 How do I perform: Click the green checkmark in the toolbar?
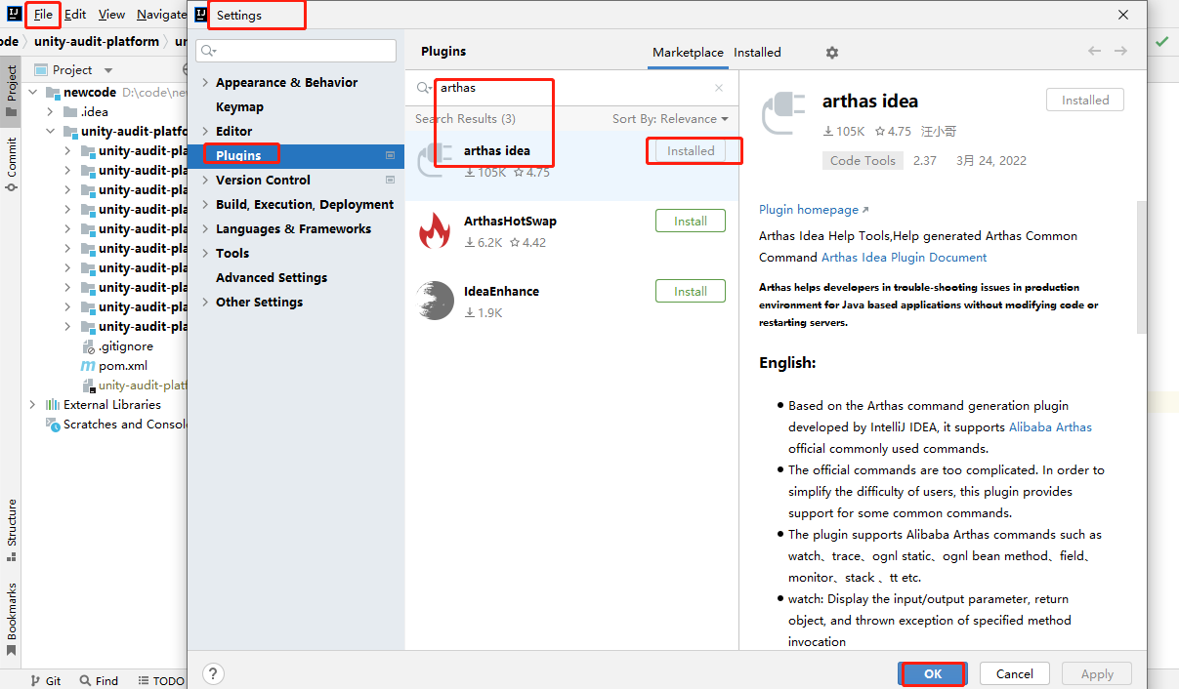tap(1161, 42)
